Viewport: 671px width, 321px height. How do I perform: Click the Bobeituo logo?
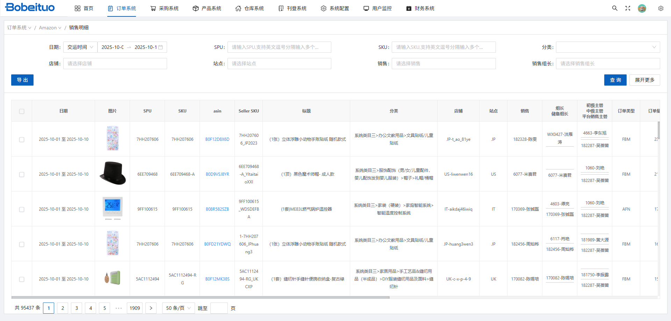coord(30,8)
